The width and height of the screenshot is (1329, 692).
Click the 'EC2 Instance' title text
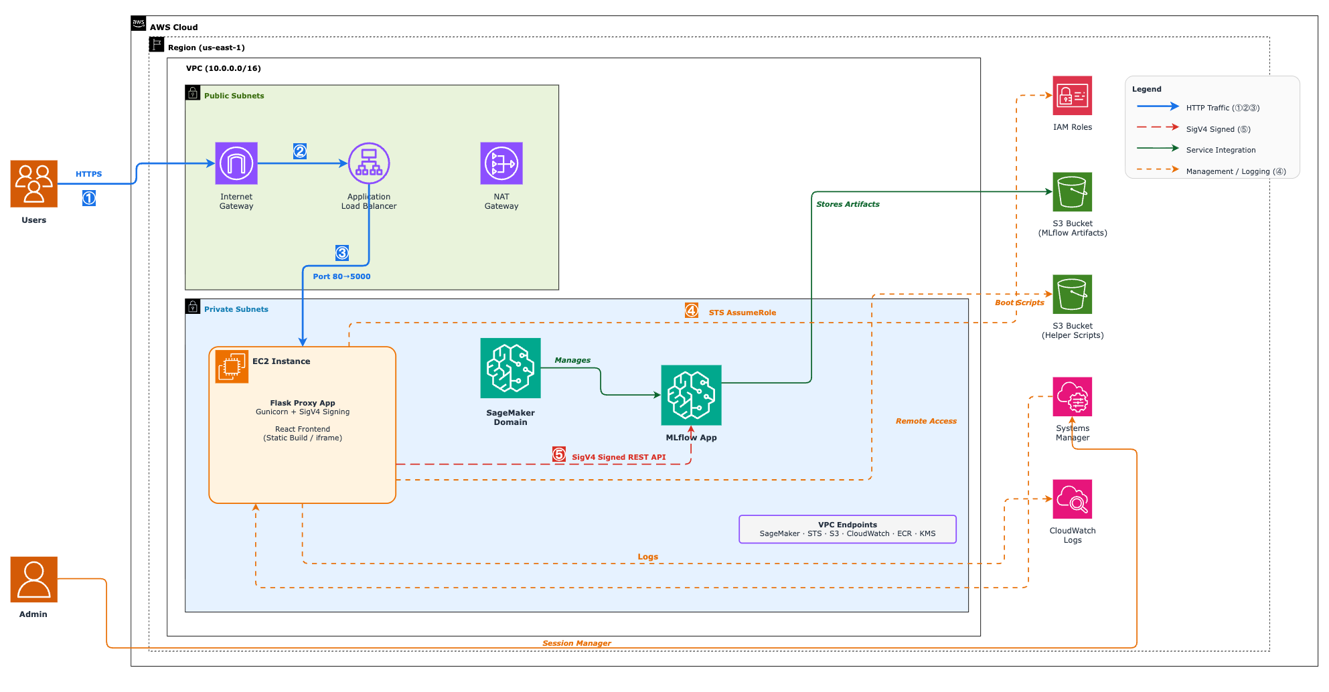[281, 361]
